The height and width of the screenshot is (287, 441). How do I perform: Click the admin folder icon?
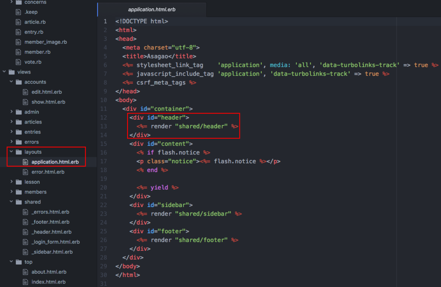pos(19,112)
